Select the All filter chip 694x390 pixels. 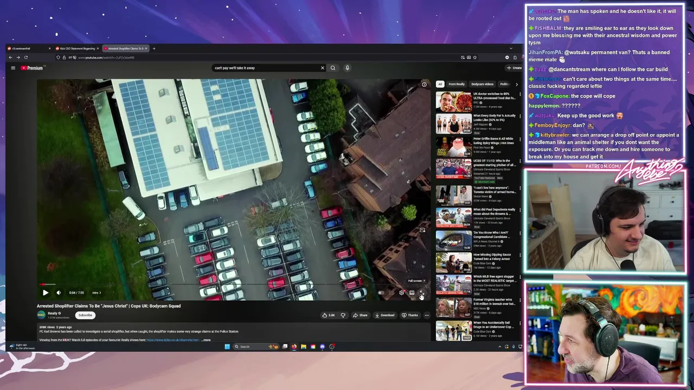point(440,84)
